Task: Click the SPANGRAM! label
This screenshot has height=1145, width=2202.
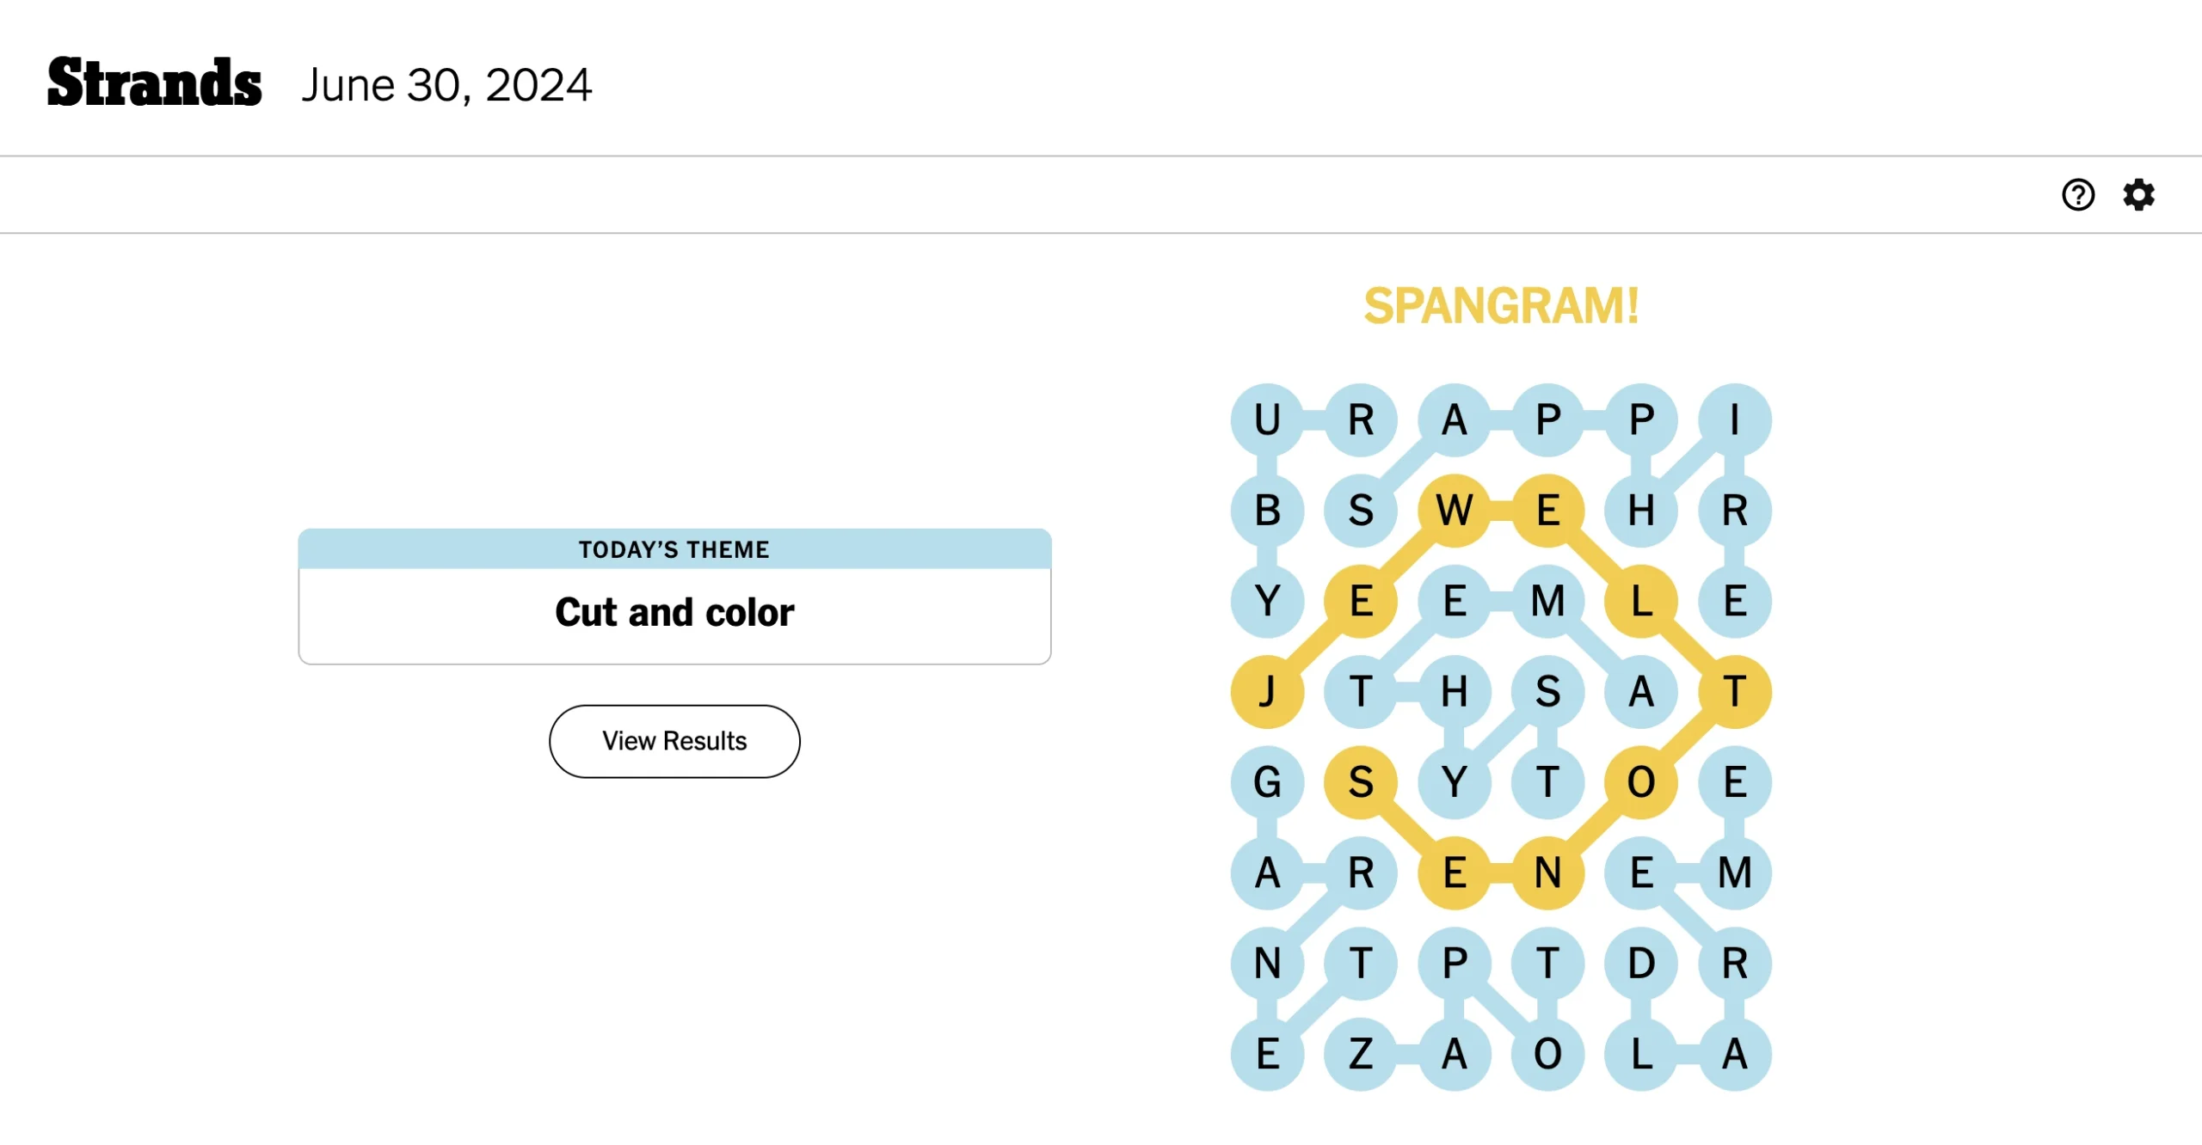Action: [x=1501, y=305]
